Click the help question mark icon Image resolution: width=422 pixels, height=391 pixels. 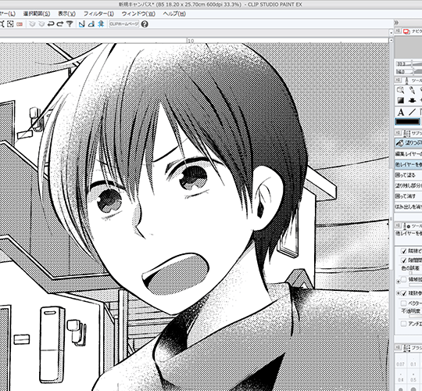click(x=145, y=24)
